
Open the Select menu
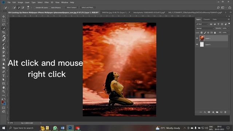[x=40, y=3]
